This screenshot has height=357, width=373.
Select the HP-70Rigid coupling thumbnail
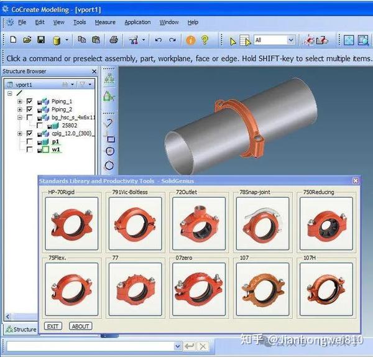(71, 223)
